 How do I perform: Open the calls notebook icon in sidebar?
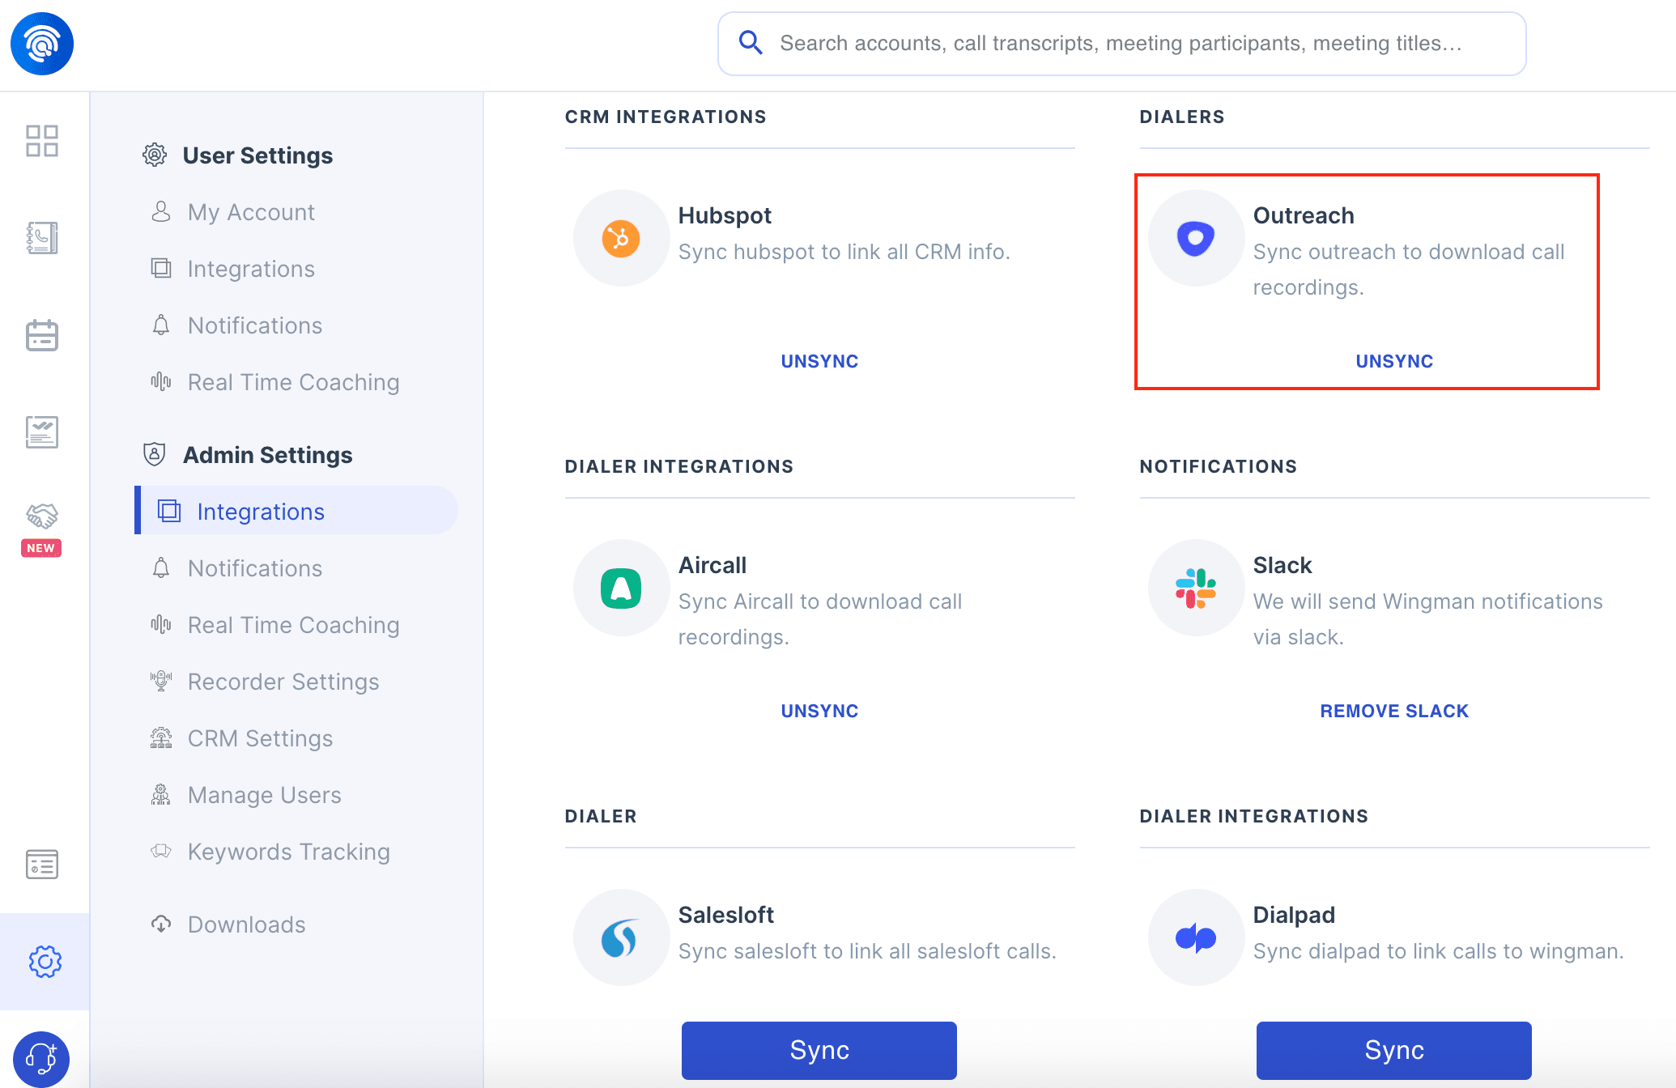(x=42, y=238)
